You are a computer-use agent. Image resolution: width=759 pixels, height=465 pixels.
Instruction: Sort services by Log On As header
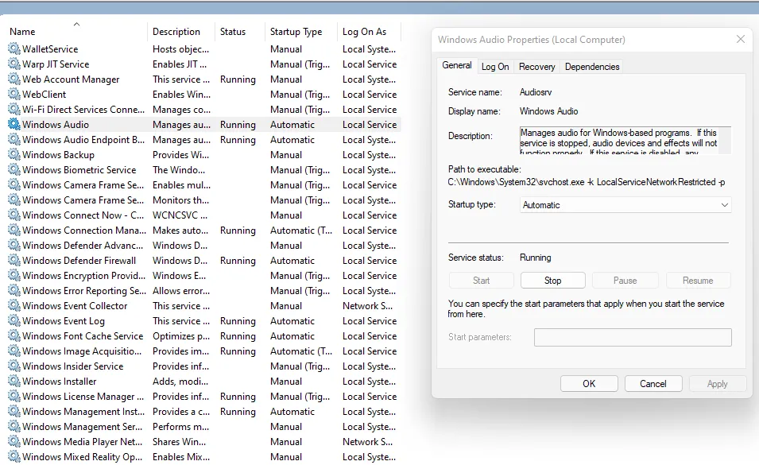coord(364,32)
